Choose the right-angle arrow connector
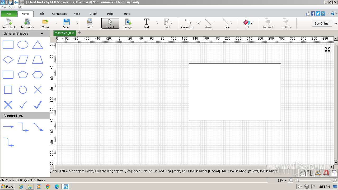The image size is (338, 190). (23, 127)
